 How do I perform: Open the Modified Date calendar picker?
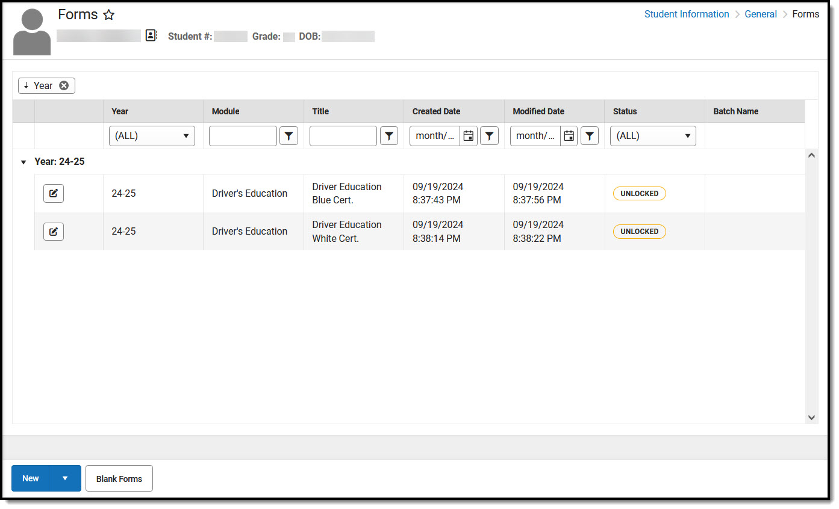pos(569,136)
